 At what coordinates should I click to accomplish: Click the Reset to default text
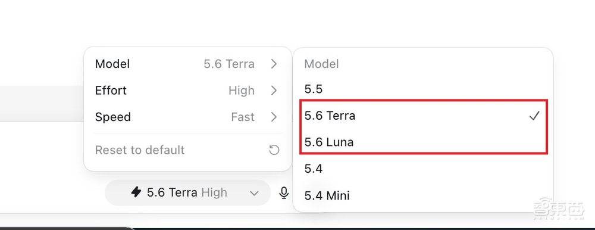[x=140, y=150]
